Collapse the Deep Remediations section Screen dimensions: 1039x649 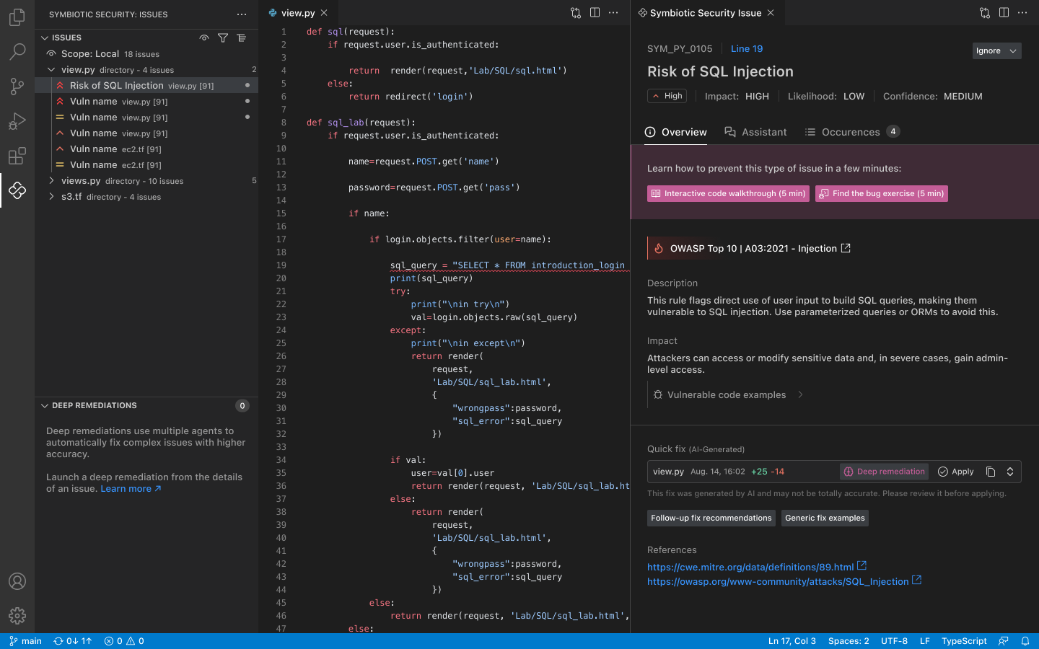(x=45, y=405)
